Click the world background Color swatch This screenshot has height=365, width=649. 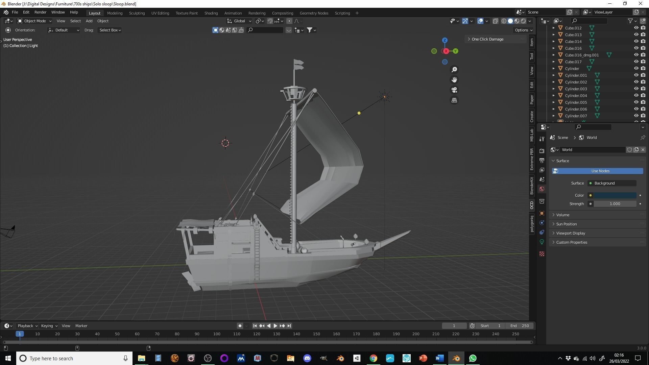coord(615,195)
